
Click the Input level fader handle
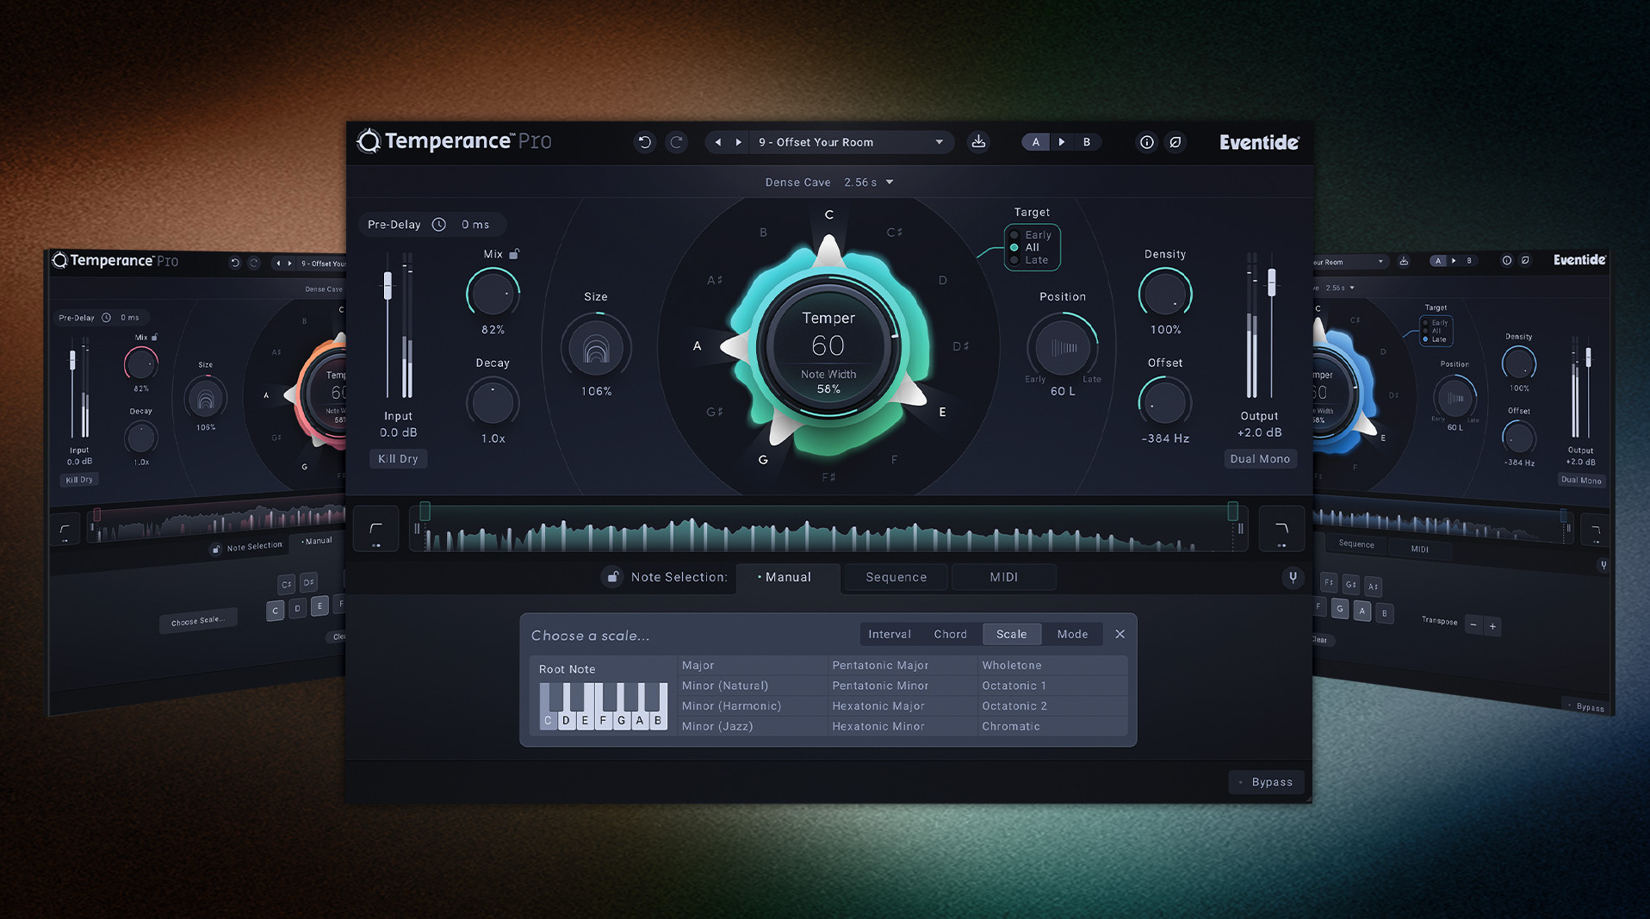click(x=388, y=285)
